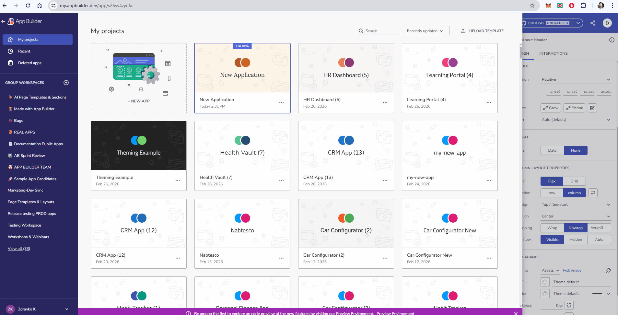Switch to the Interactions tab
Viewport: 618px width, 315px height.
[x=553, y=53]
